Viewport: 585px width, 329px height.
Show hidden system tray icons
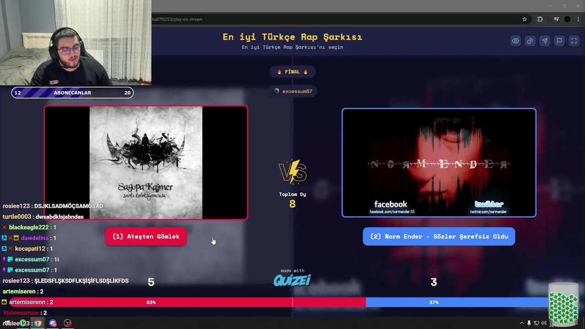point(522,323)
